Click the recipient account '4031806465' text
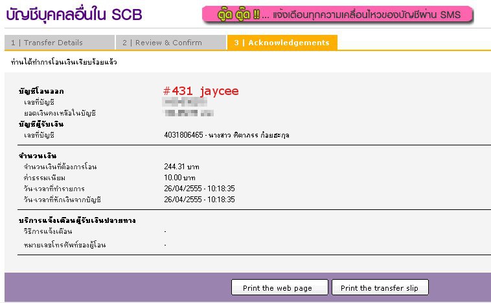Image resolution: width=491 pixels, height=303 pixels. [183, 135]
